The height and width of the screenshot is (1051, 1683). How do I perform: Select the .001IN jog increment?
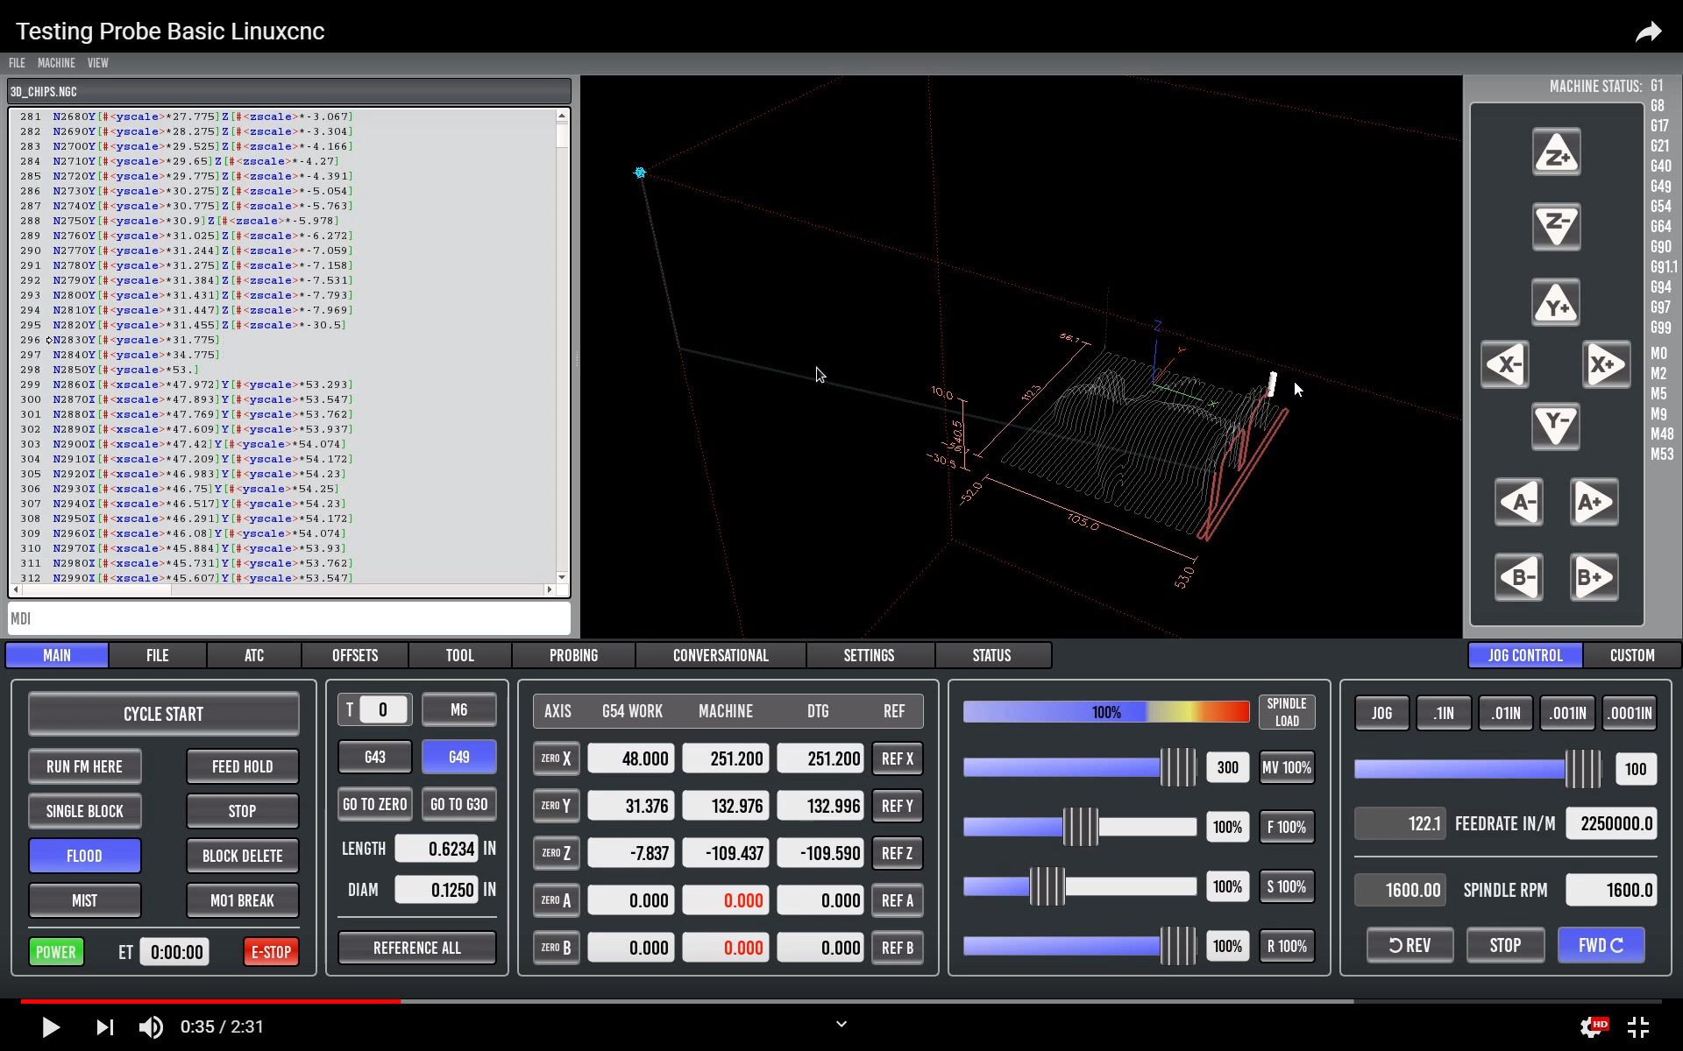tap(1568, 713)
